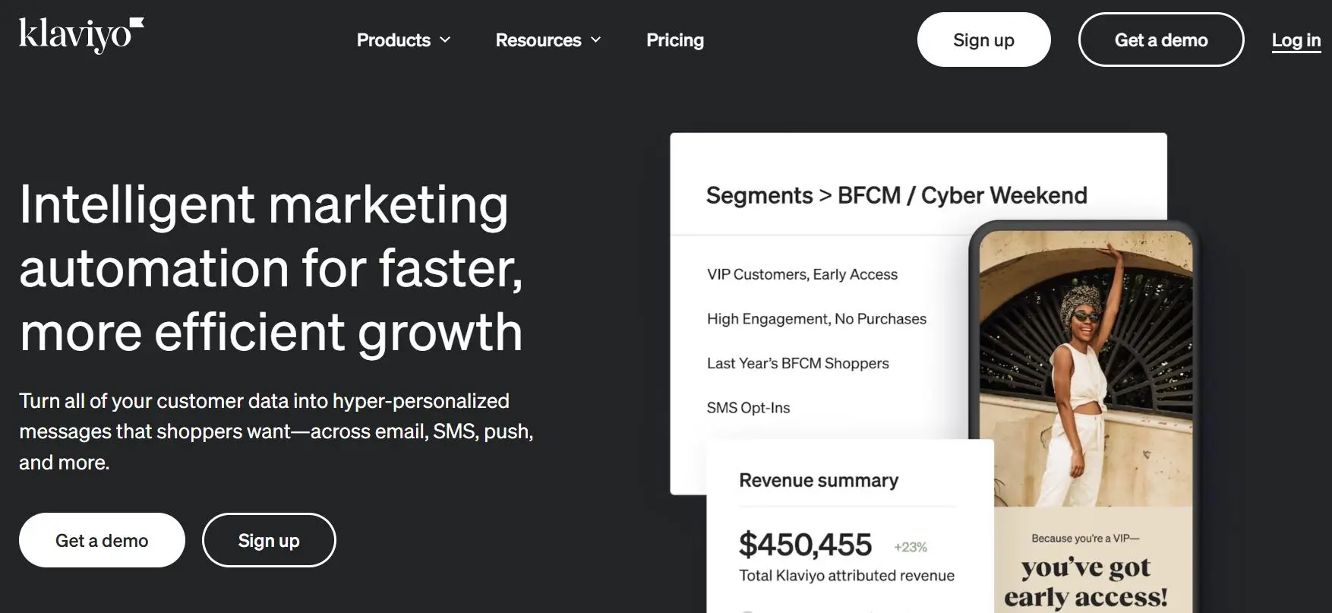Click the Klaviyo logo in header
Screen dimensions: 1332x613
pyautogui.click(x=81, y=36)
